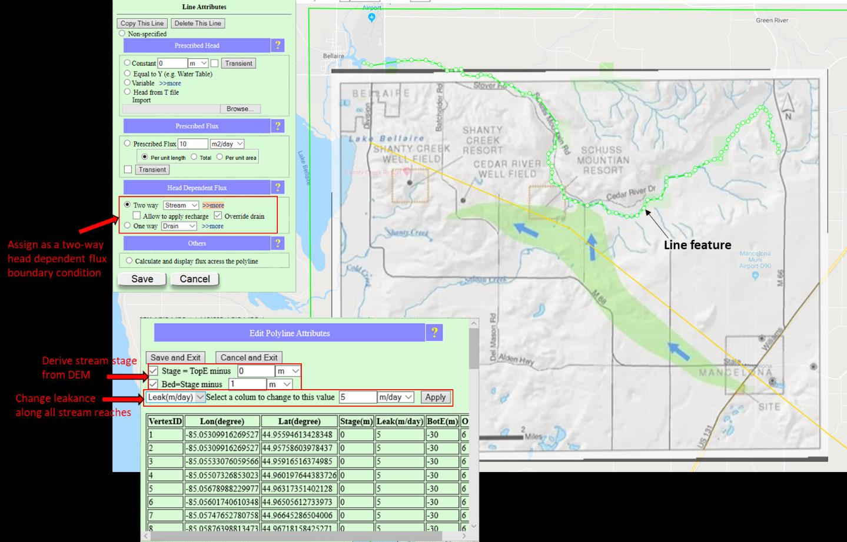The image size is (847, 542).
Task: Open Stage minus unit dropdown
Action: pyautogui.click(x=288, y=371)
